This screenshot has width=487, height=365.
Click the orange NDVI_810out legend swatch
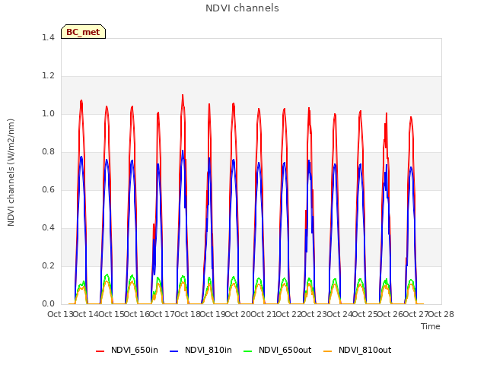pos(327,351)
